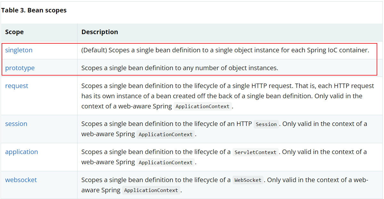Click the prototype description about object instances
384x199 pixels.
pos(180,68)
